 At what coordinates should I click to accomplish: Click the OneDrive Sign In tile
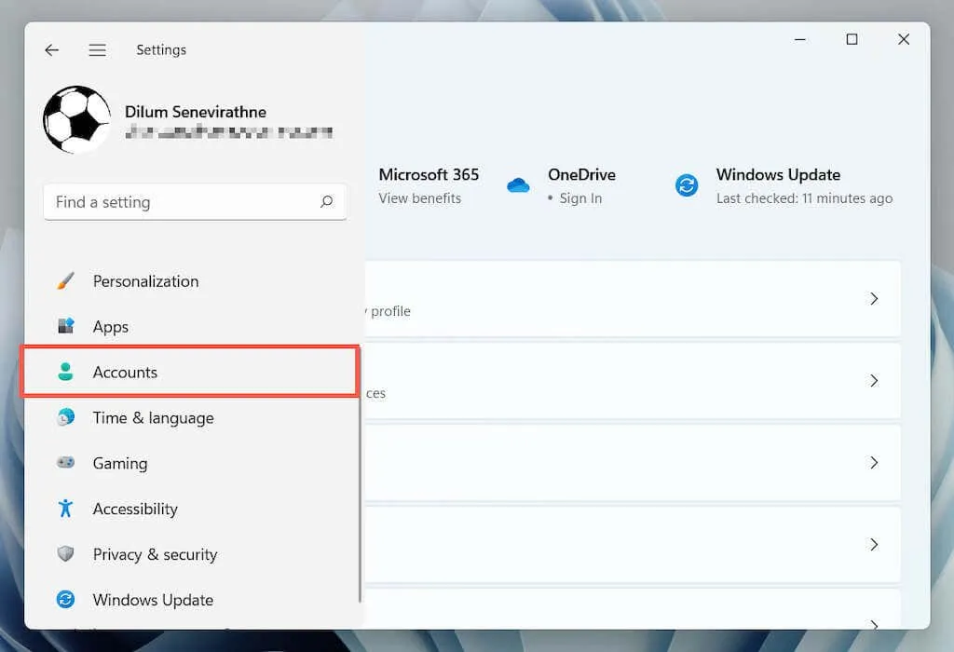[564, 186]
